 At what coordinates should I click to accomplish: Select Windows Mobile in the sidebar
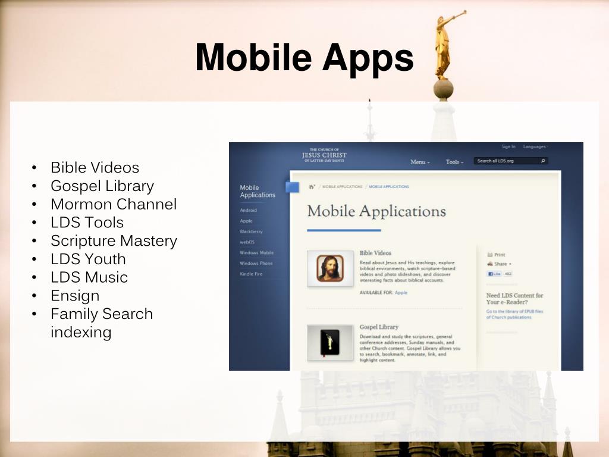coord(257,252)
